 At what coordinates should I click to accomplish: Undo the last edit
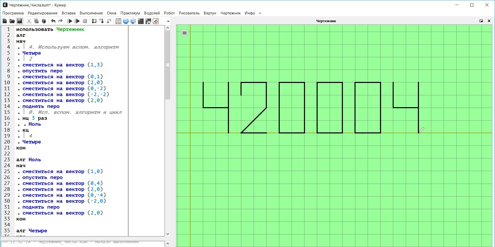(x=53, y=21)
